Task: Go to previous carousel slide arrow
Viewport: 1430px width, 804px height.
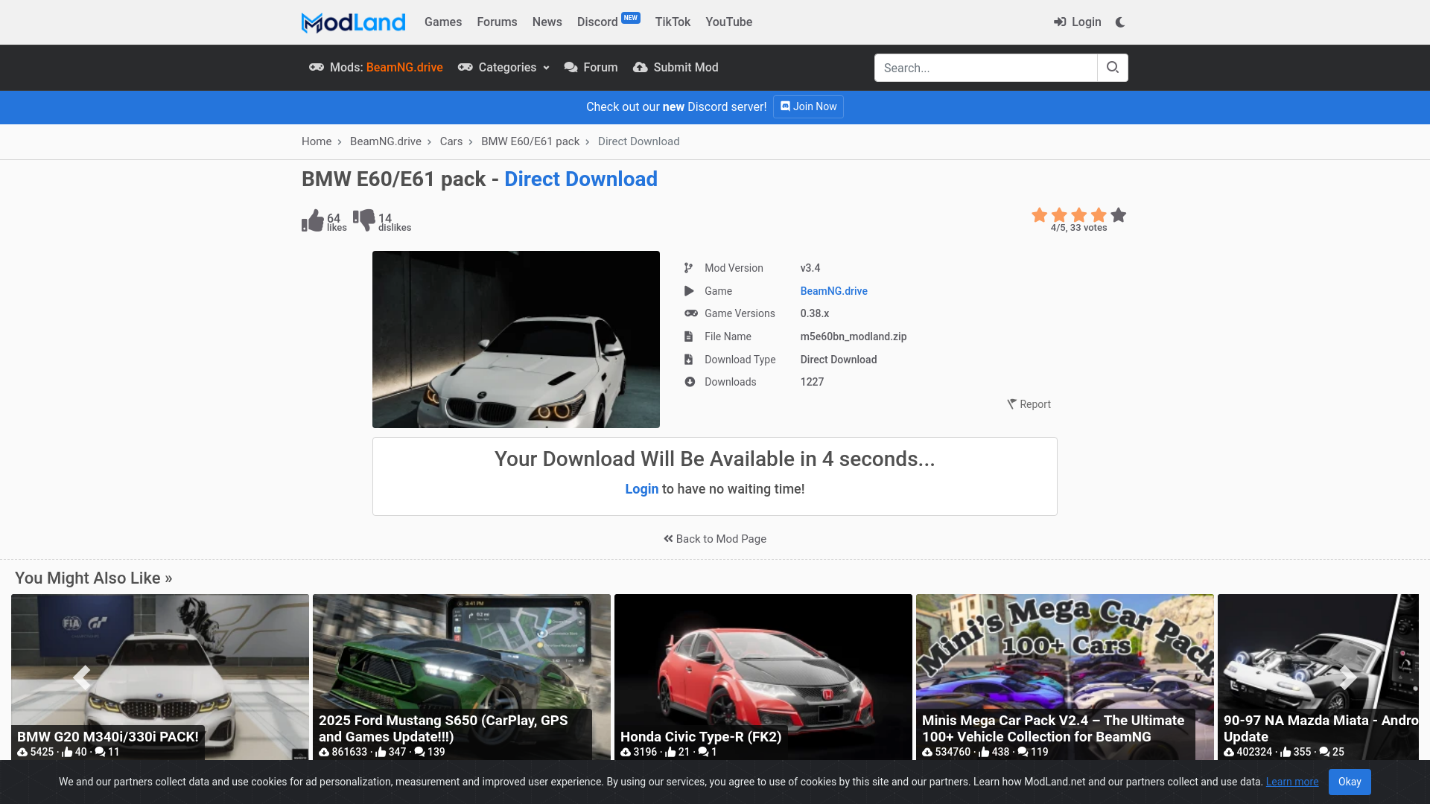Action: (x=81, y=677)
